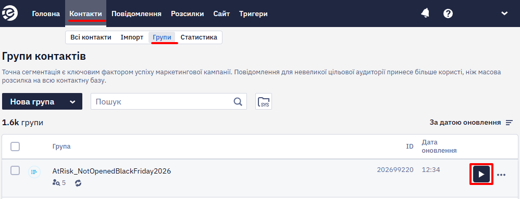
Task: Click the sort lines icon by date
Action: [509, 123]
